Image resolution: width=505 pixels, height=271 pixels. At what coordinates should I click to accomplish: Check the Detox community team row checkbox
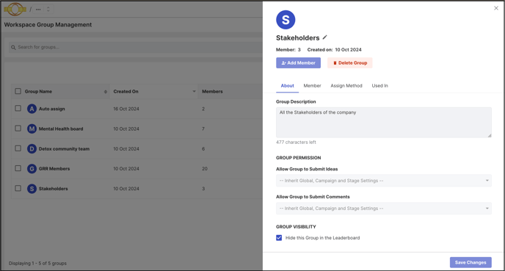click(18, 148)
